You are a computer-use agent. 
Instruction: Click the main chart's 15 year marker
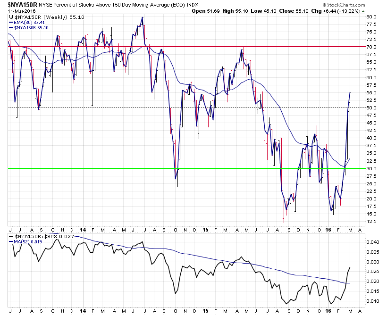(x=206, y=230)
